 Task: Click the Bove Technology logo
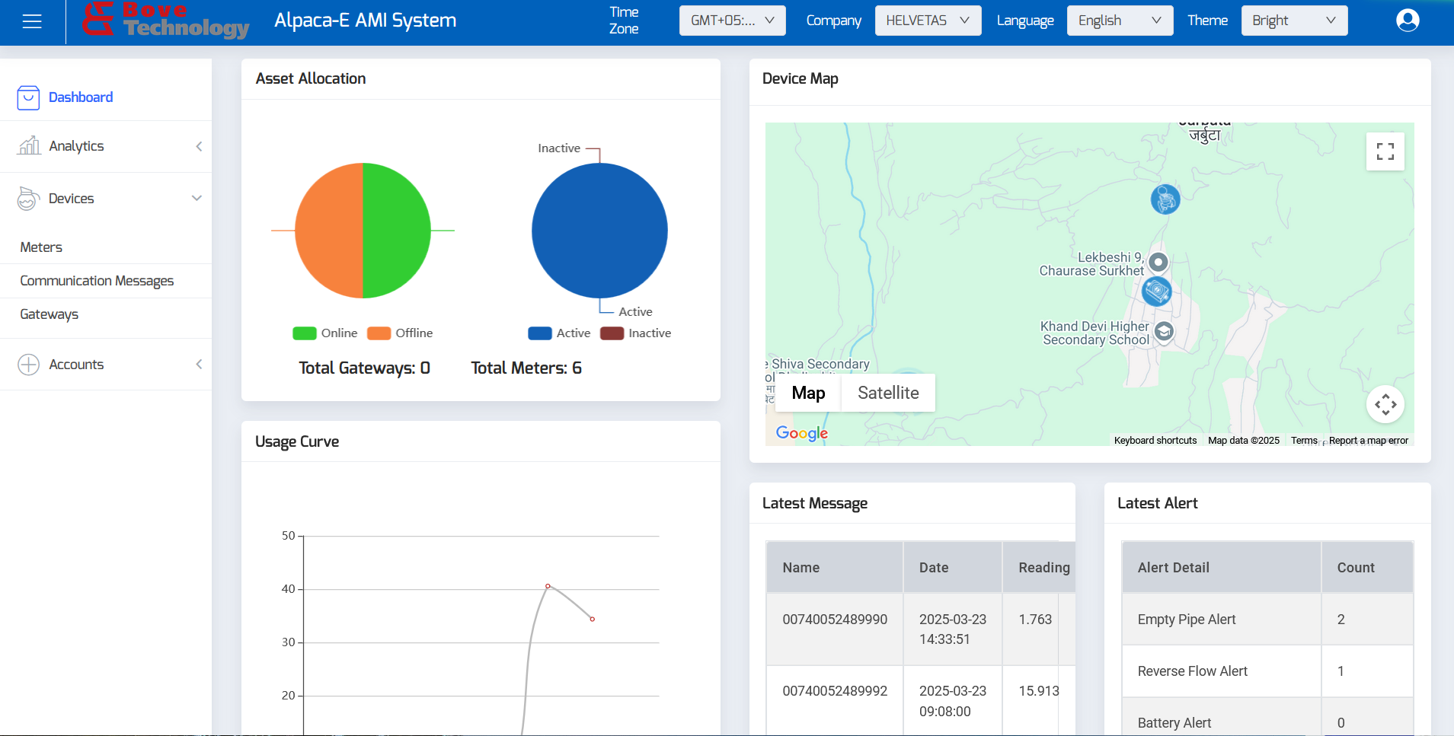point(166,21)
